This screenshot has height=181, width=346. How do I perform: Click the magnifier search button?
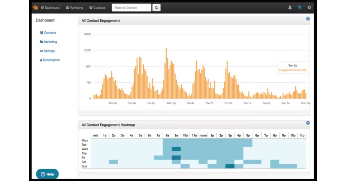click(156, 8)
